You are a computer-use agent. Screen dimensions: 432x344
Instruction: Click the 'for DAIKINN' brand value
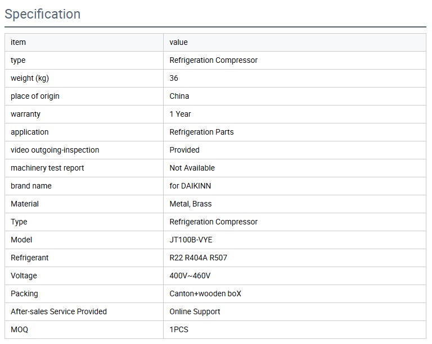click(190, 186)
